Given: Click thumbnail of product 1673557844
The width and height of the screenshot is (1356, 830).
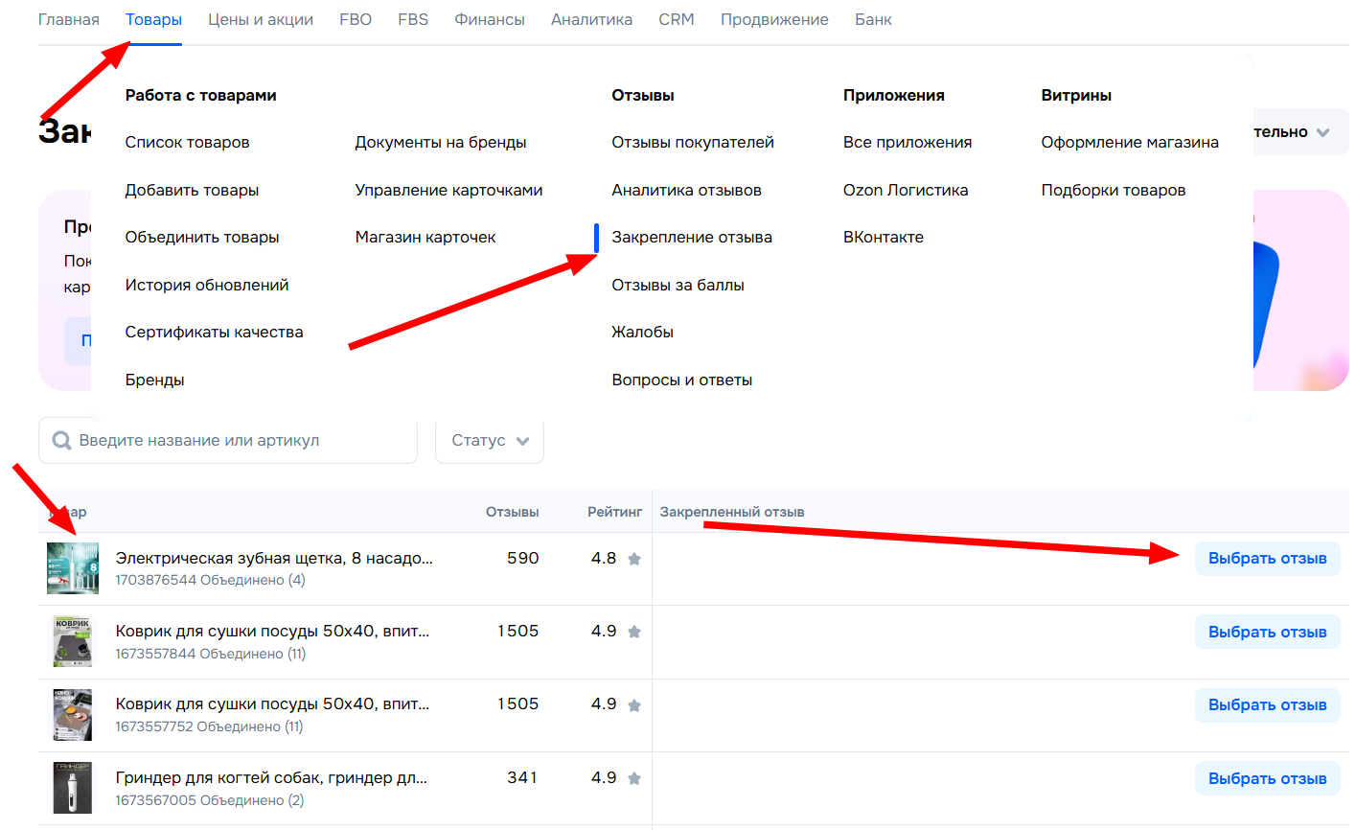Looking at the screenshot, I should point(73,641).
